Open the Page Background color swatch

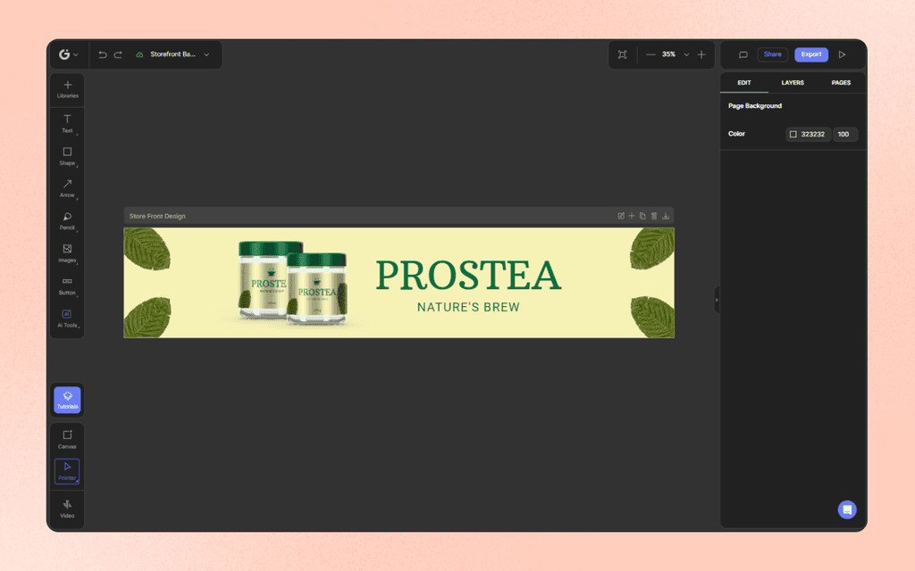click(x=793, y=134)
